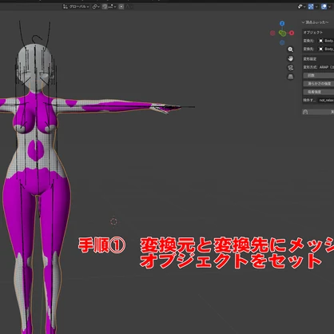This screenshot has width=334, height=334.
Task: Toggle proportional editing
Action: click(121, 6)
